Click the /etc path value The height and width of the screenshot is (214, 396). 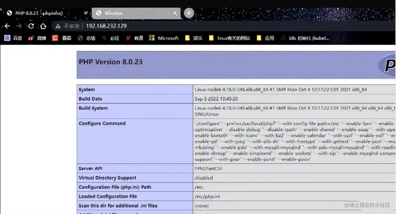[199, 187]
